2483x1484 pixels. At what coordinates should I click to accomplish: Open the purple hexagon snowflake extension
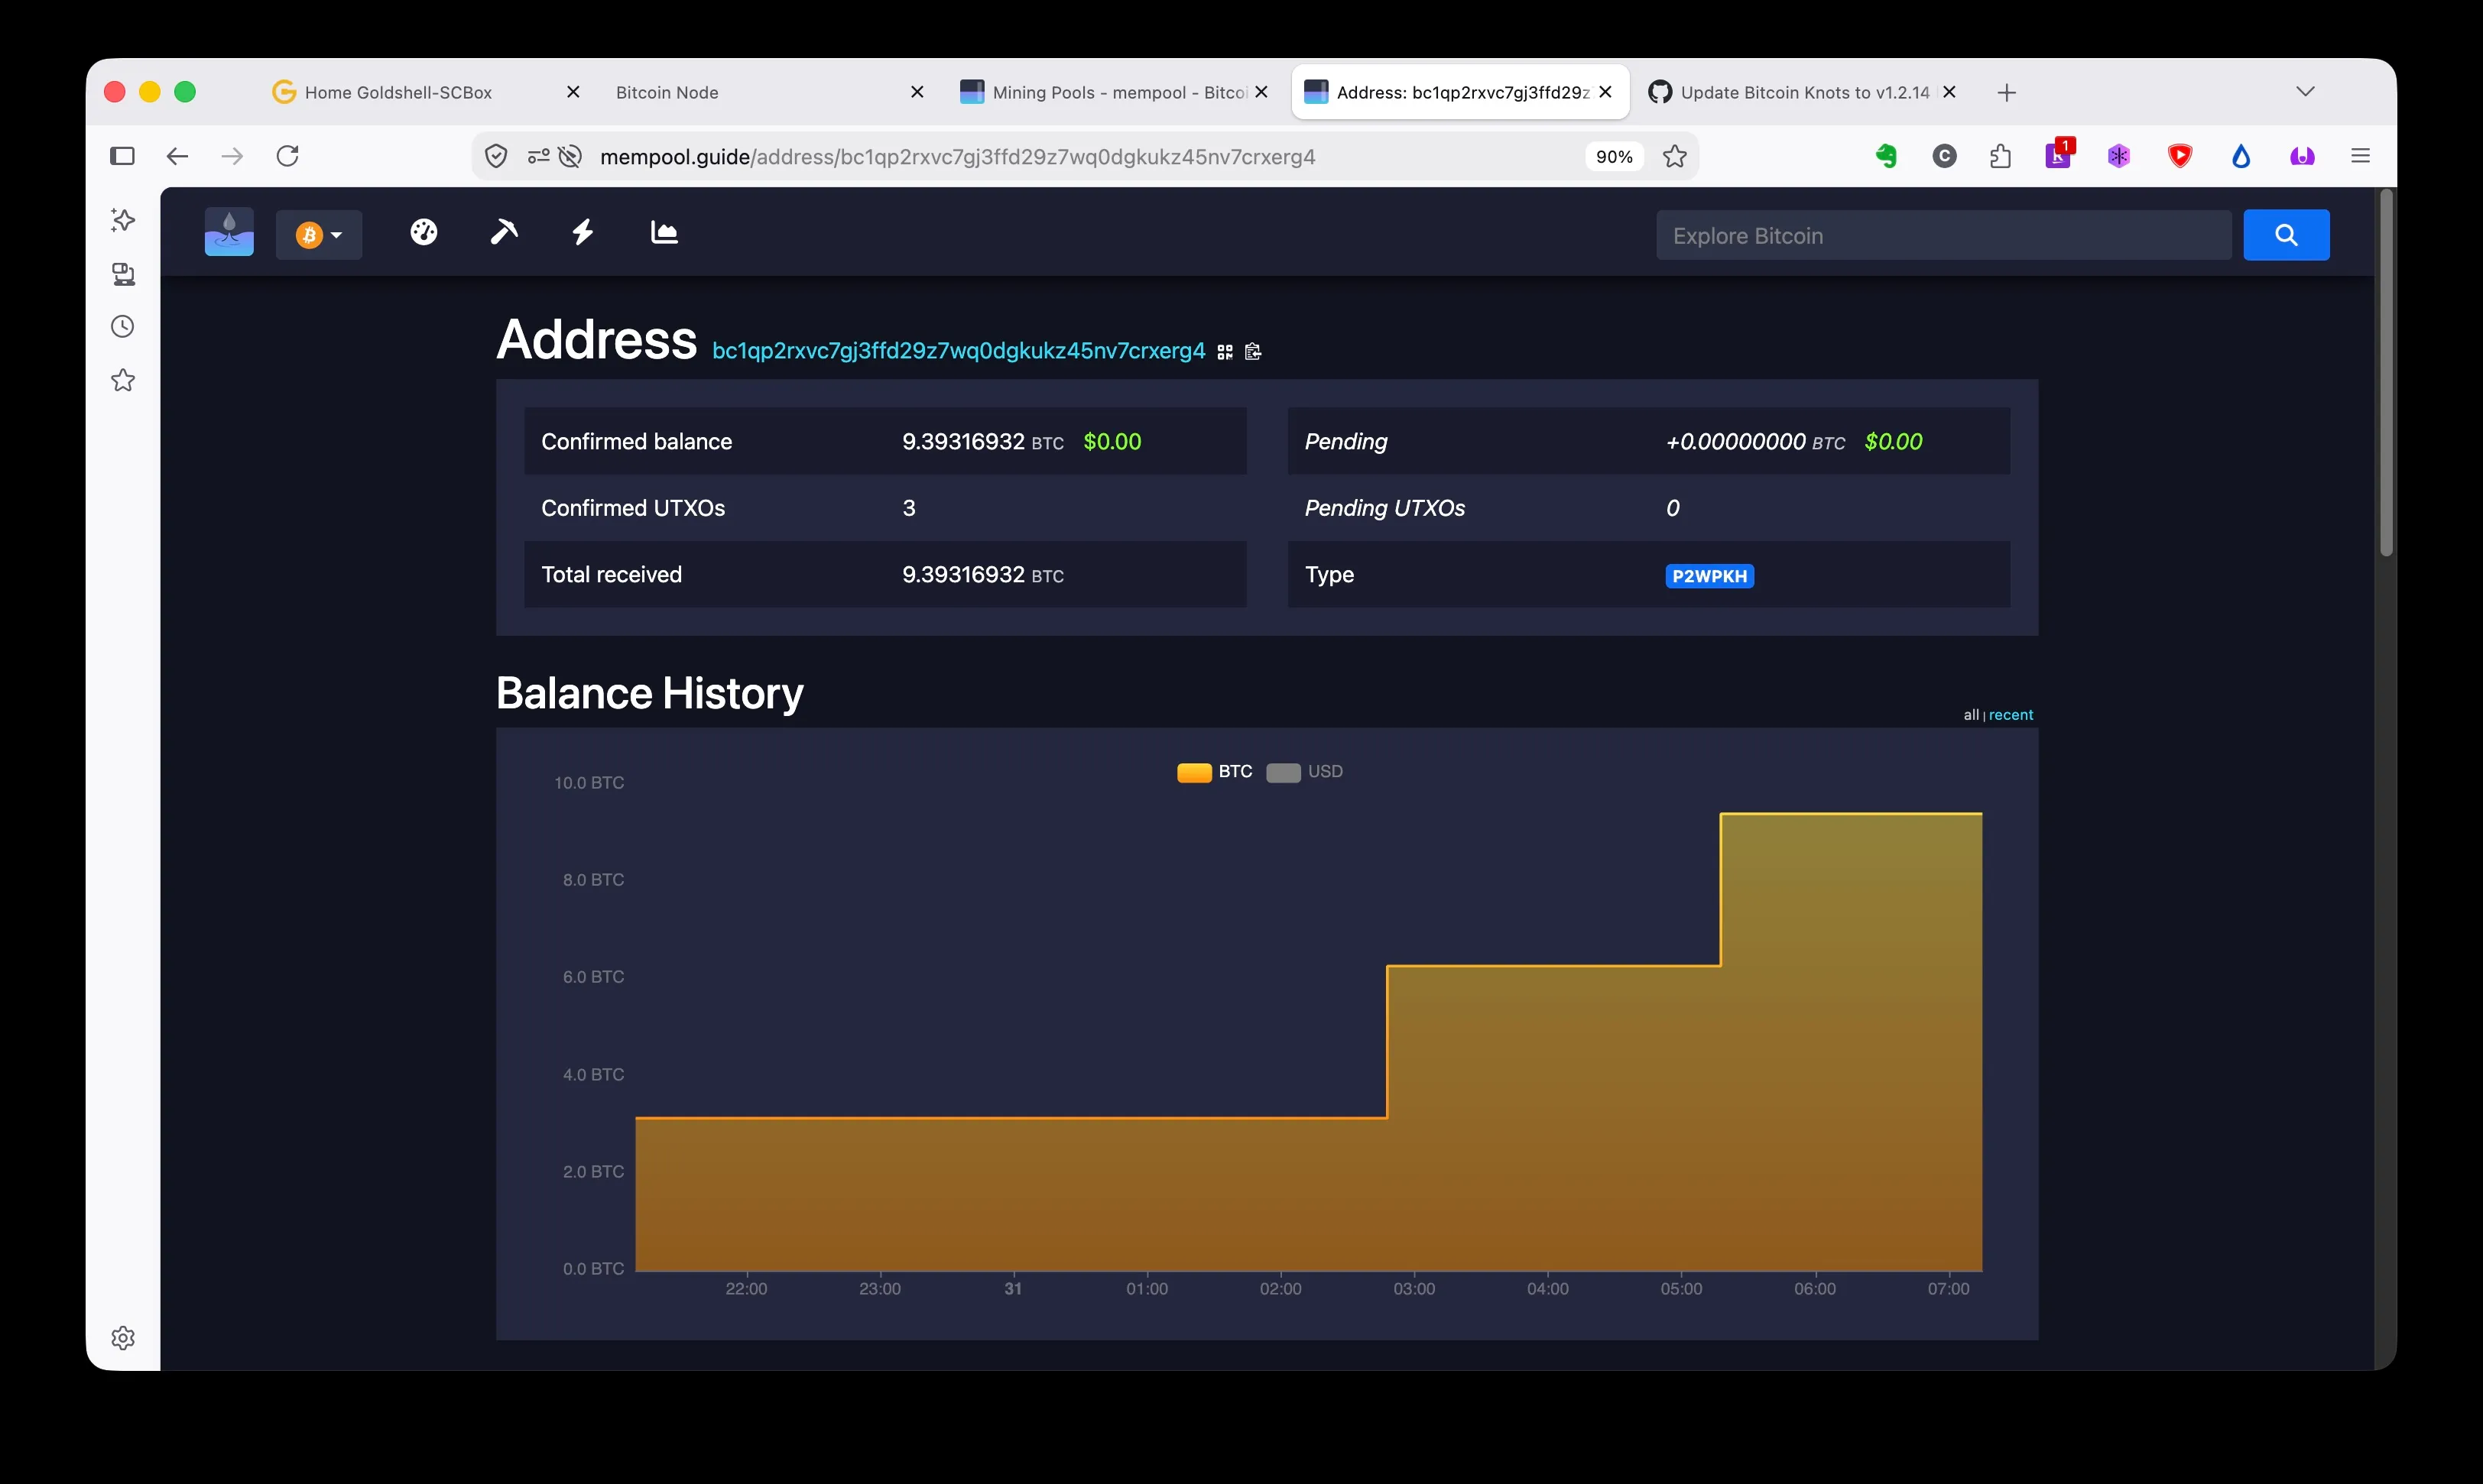(x=2119, y=156)
